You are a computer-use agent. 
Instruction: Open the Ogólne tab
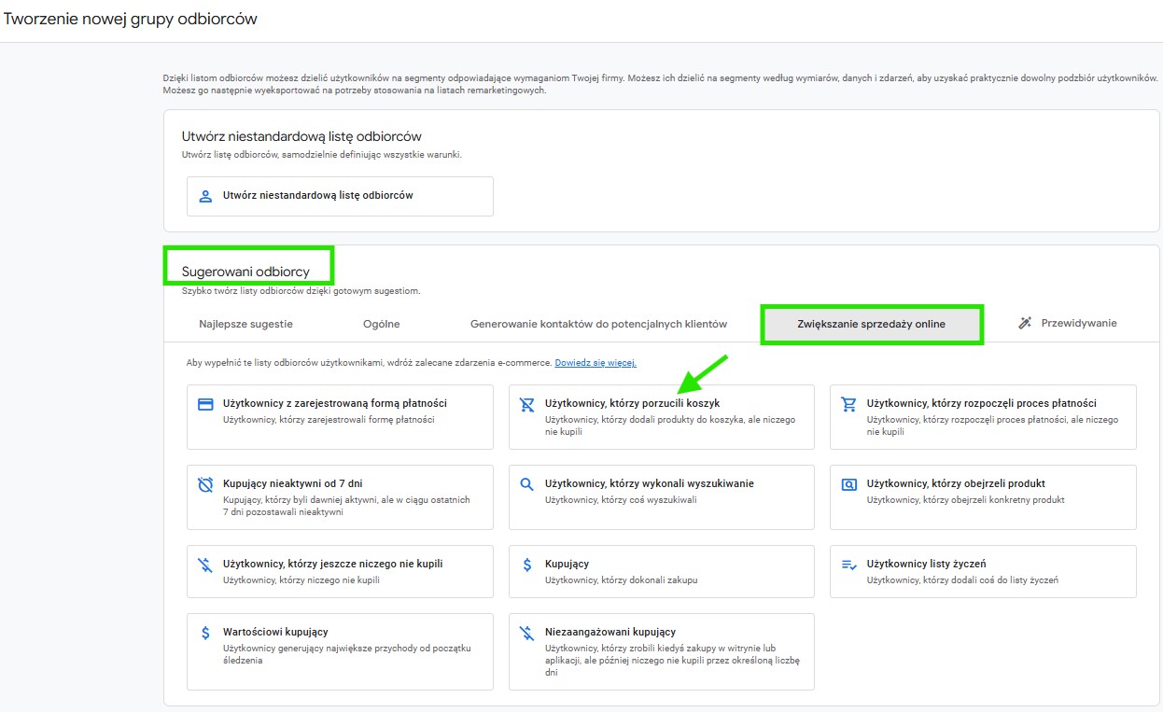[382, 324]
